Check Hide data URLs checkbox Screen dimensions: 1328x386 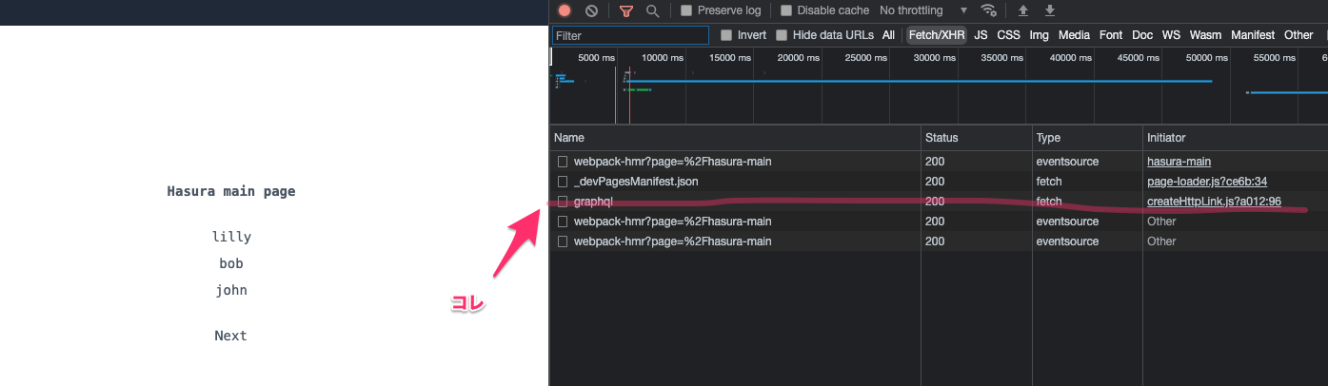point(782,35)
